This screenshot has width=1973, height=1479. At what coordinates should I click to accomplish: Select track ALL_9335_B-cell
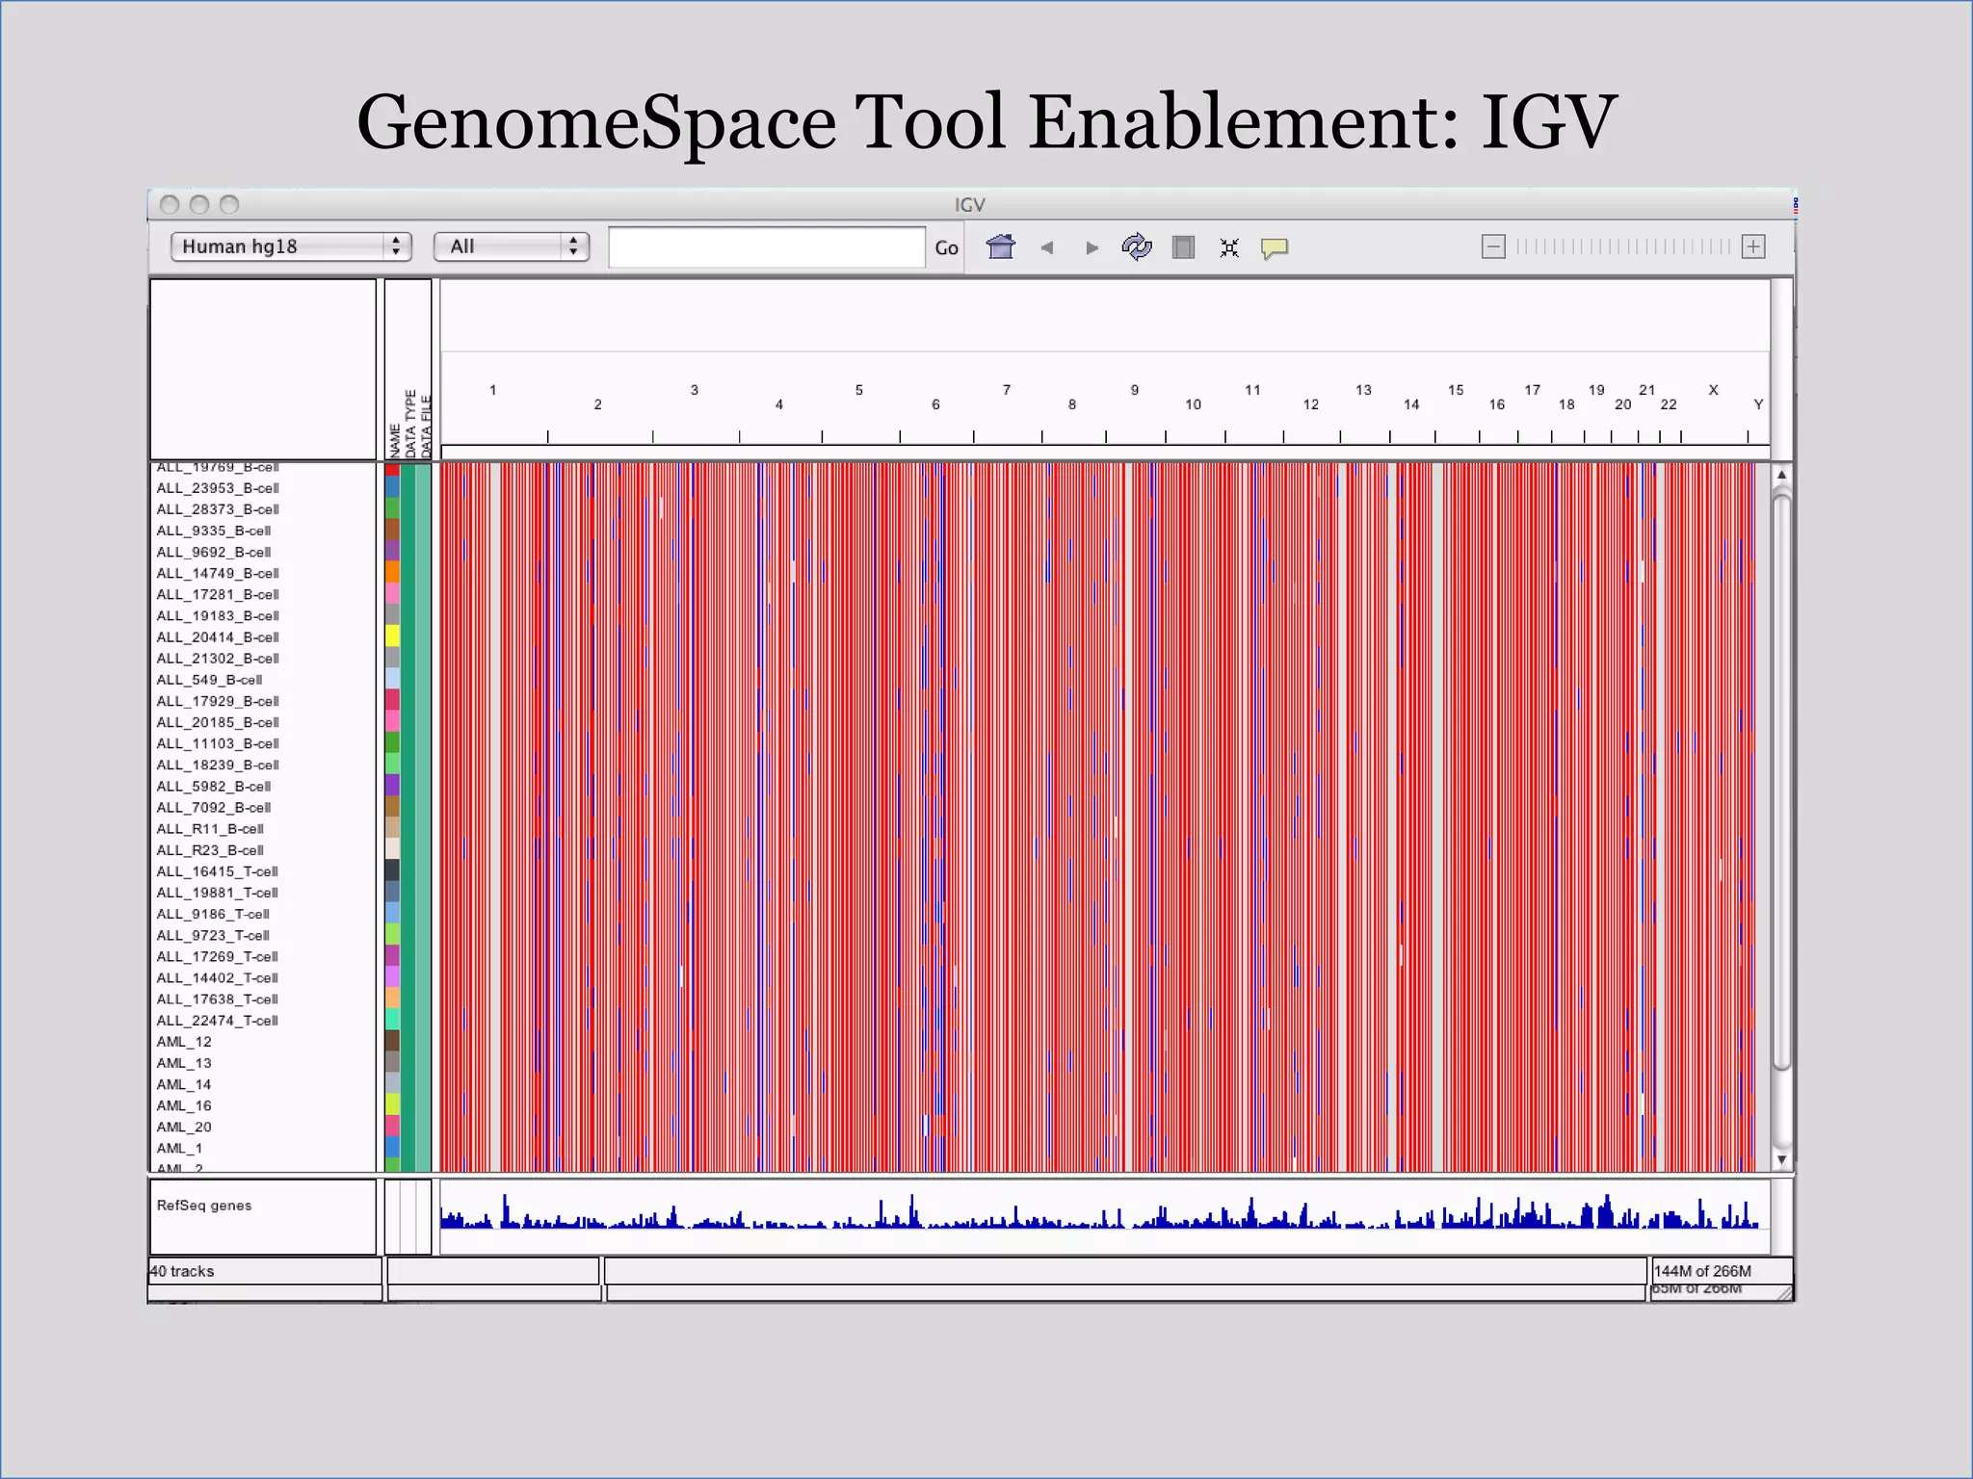214,531
